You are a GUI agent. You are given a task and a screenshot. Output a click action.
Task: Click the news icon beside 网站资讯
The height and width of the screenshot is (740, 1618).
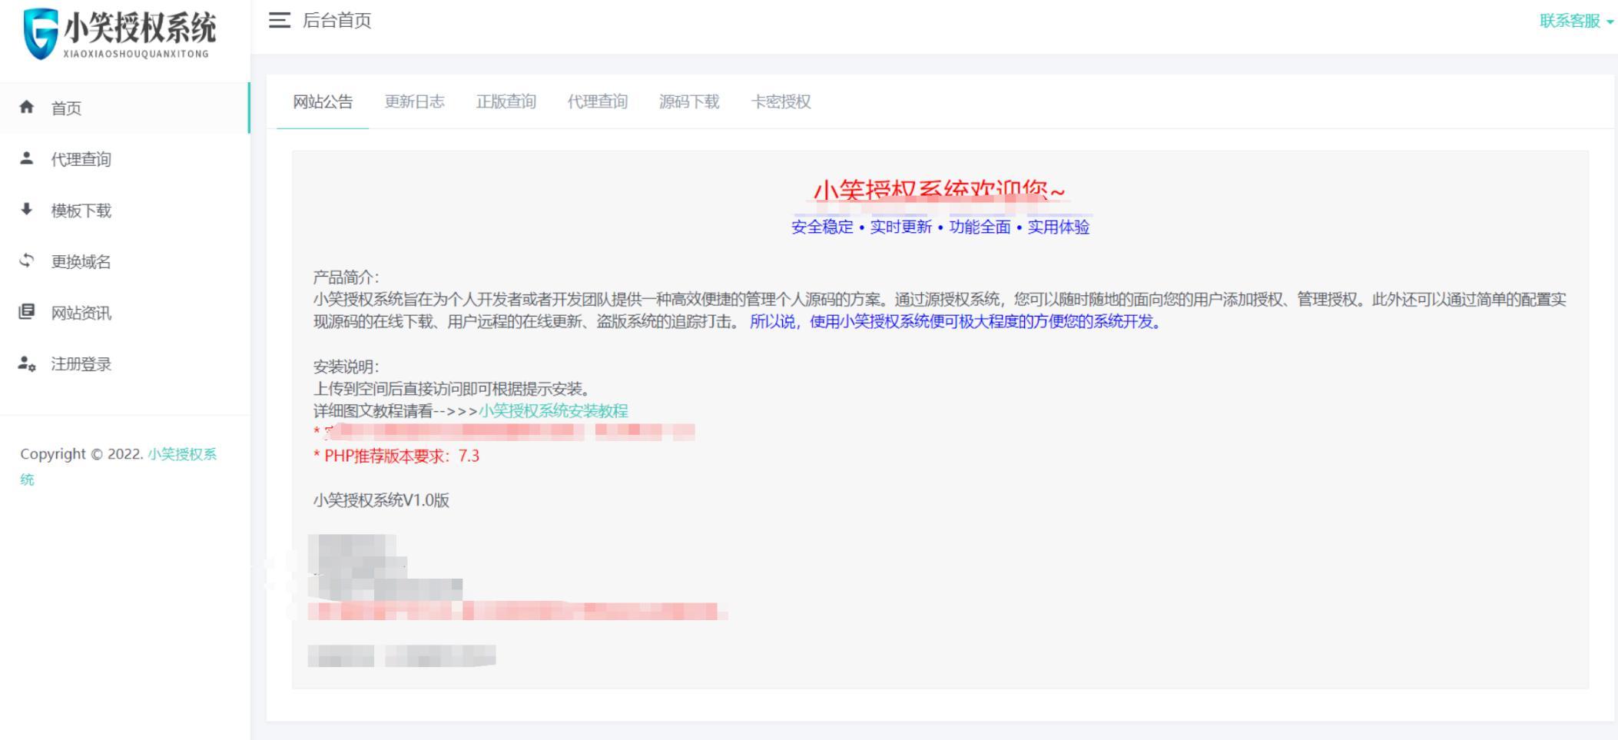(27, 312)
